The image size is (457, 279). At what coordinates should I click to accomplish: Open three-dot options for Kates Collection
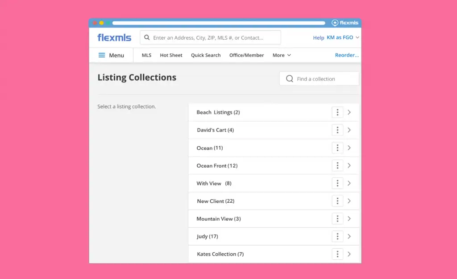[337, 254]
